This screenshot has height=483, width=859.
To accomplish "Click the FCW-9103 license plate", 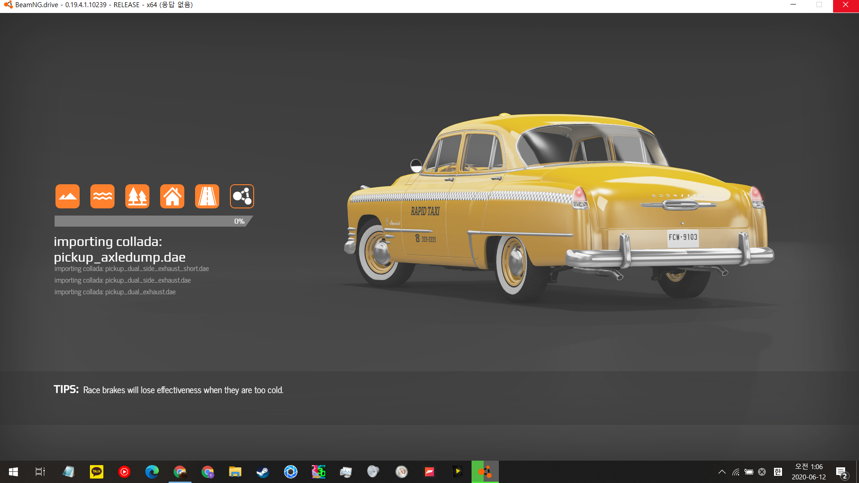I will tap(683, 237).
